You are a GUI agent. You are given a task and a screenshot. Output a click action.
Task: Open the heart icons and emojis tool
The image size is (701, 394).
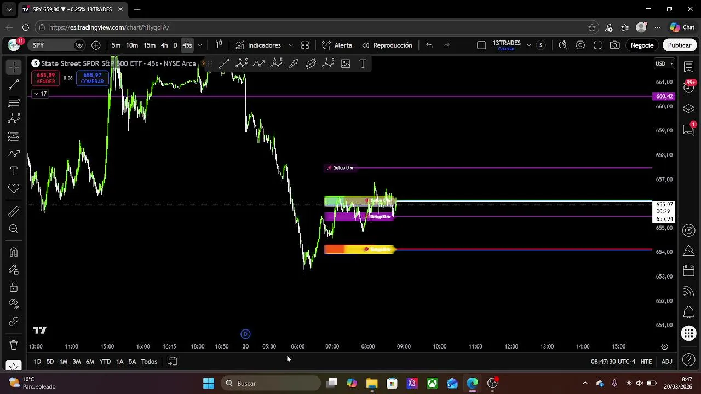tap(14, 189)
